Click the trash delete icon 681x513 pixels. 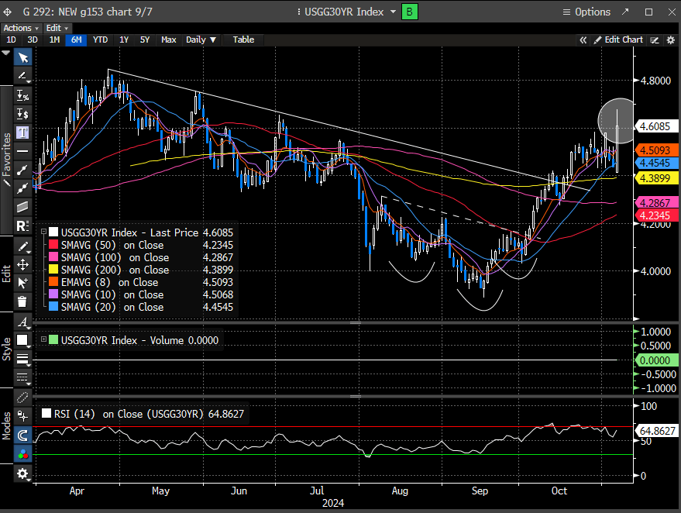[23, 301]
